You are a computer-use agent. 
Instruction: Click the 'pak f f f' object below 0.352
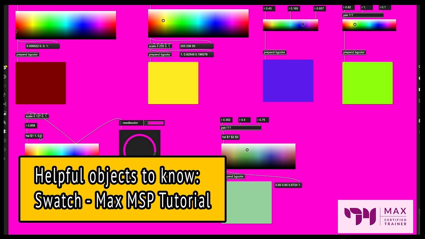(x=241, y=128)
